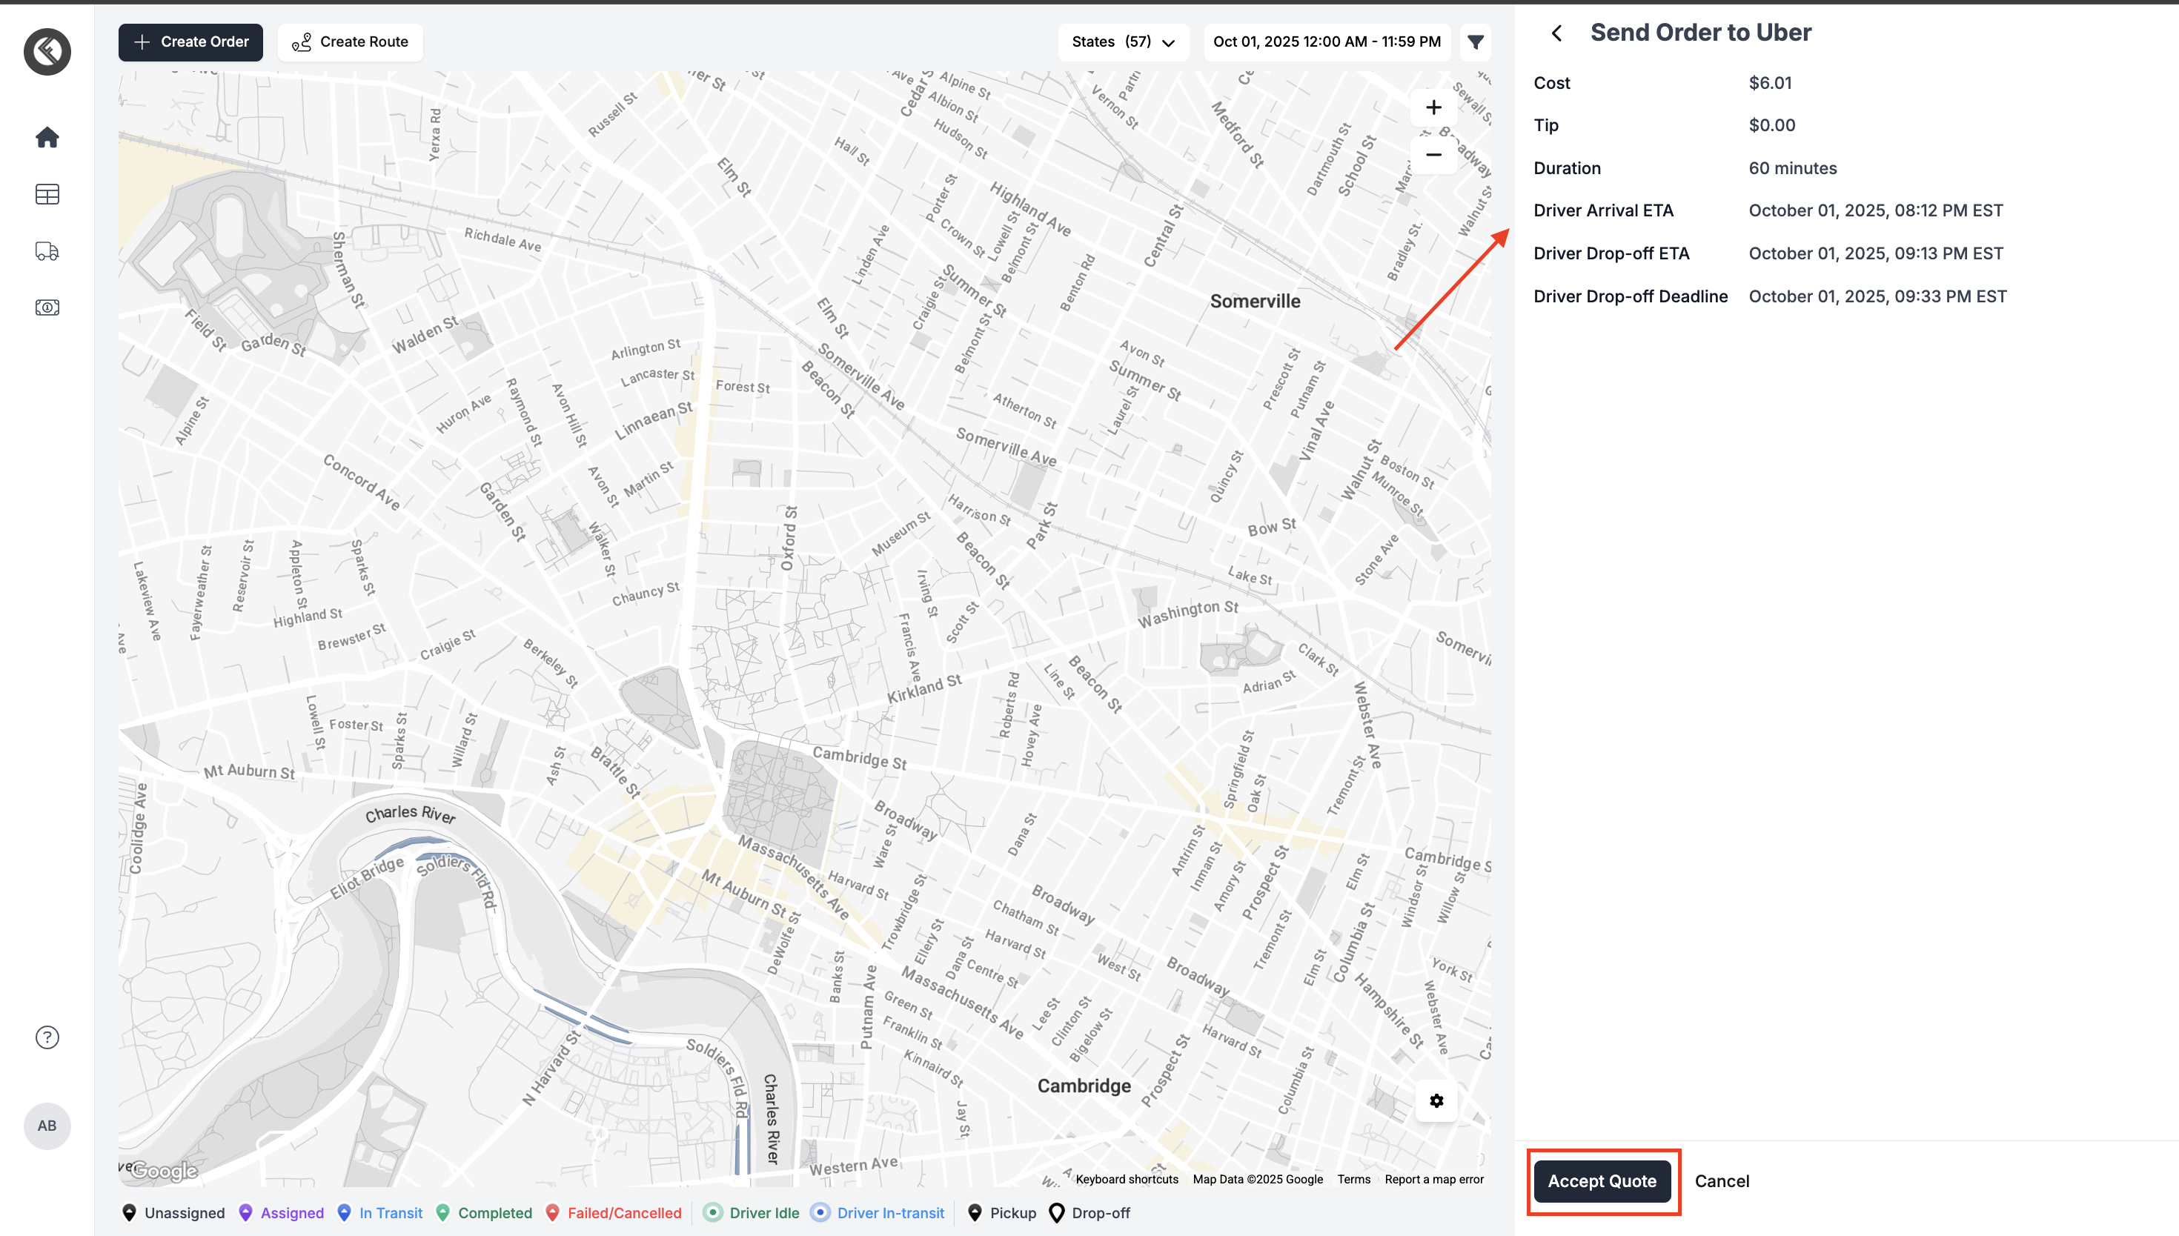The width and height of the screenshot is (2179, 1236).
Task: Open the AB user avatar
Action: point(47,1126)
